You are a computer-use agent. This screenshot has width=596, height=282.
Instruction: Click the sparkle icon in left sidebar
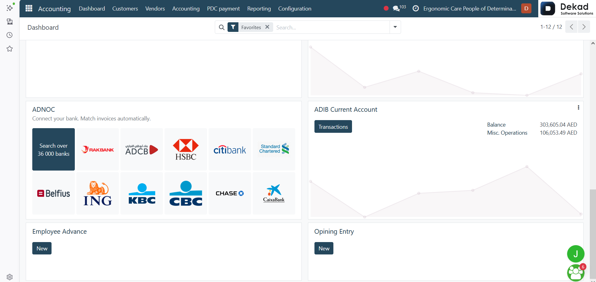pos(10,7)
